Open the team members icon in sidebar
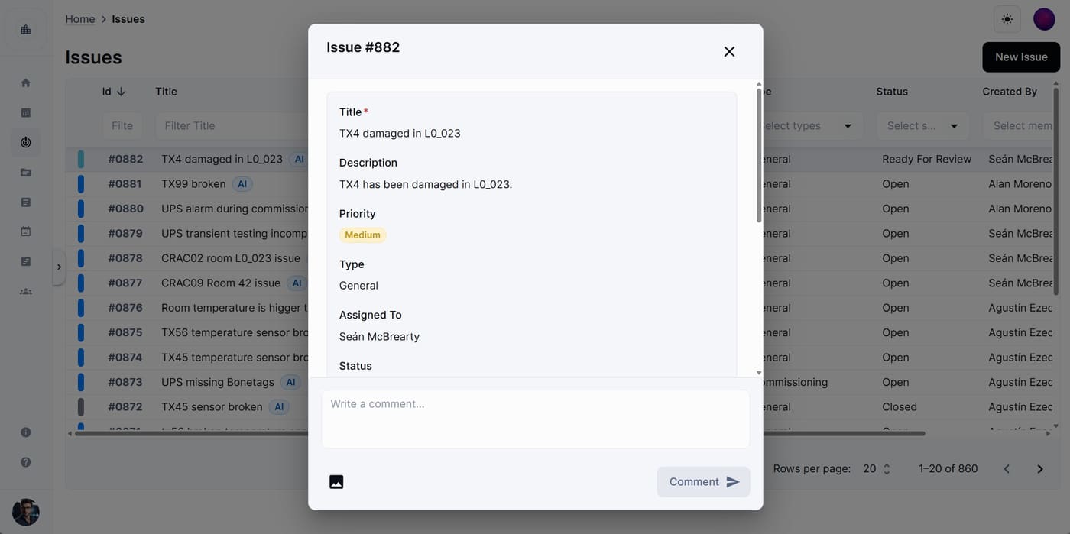Screen dimensions: 1070x534 26,291
